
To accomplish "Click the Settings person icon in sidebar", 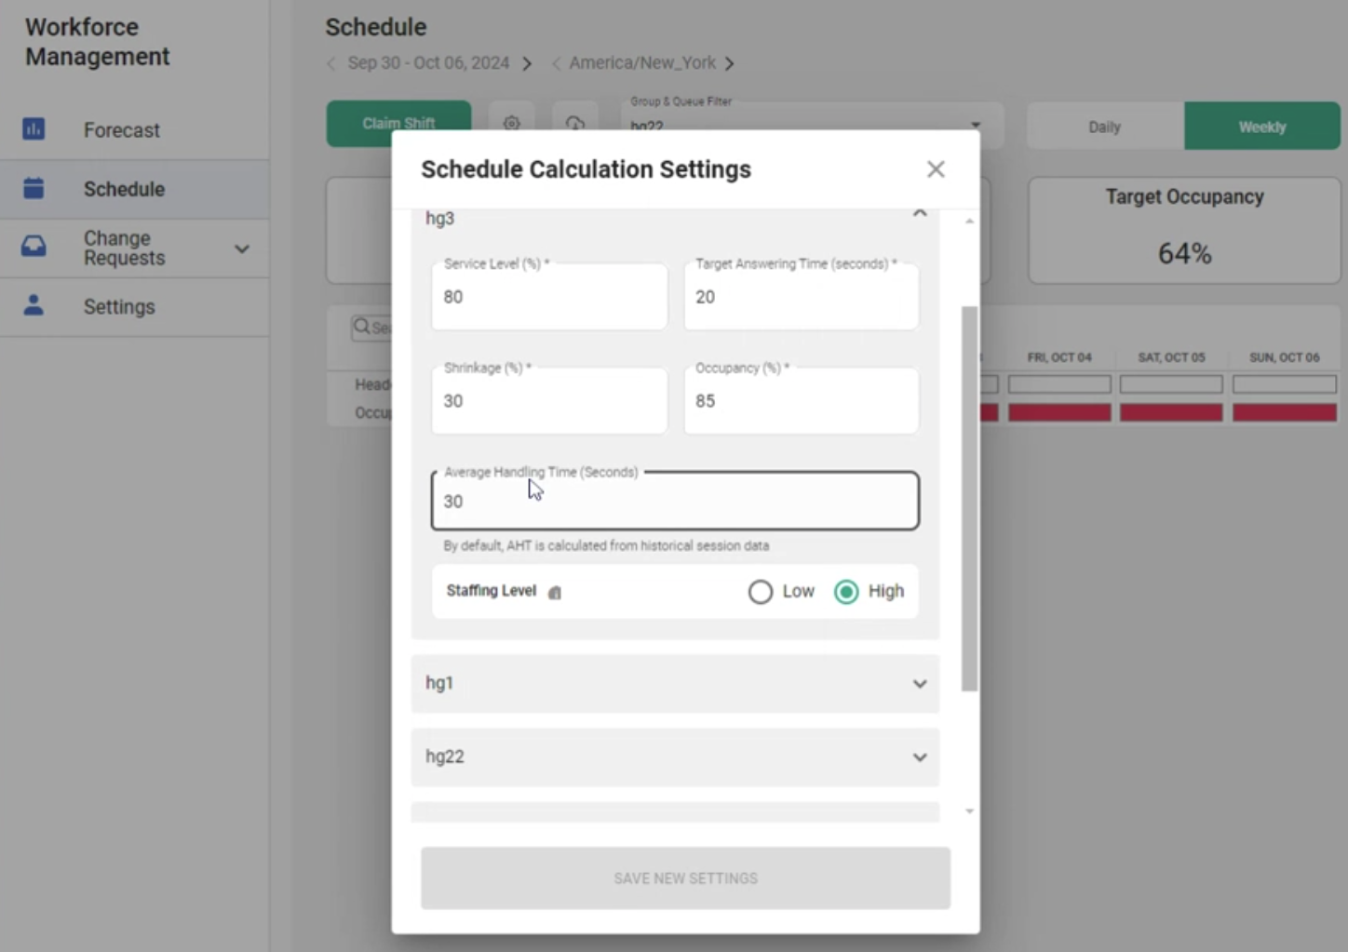I will [x=34, y=305].
